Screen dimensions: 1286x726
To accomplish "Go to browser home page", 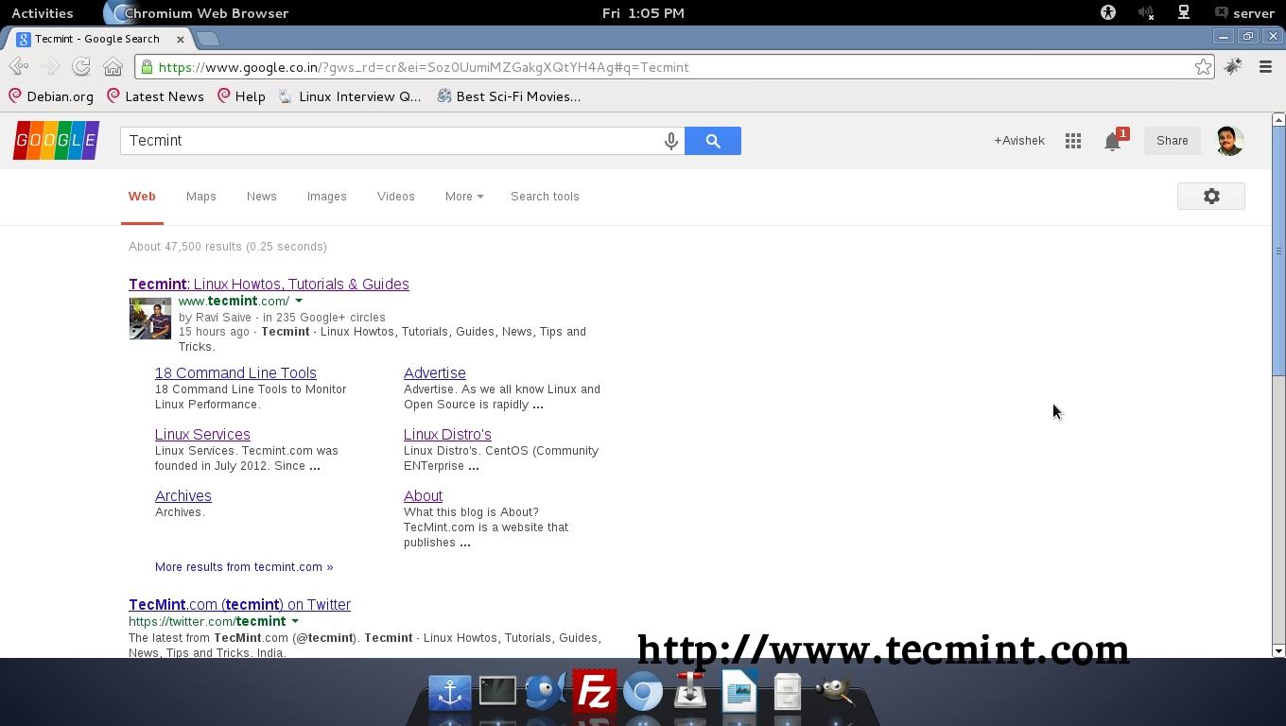I will point(113,67).
